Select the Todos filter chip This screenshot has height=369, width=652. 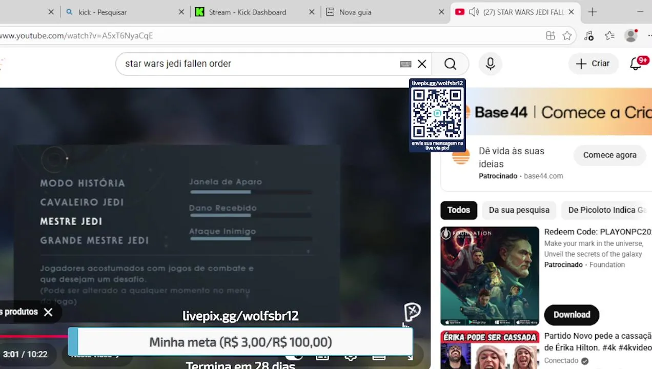(458, 210)
